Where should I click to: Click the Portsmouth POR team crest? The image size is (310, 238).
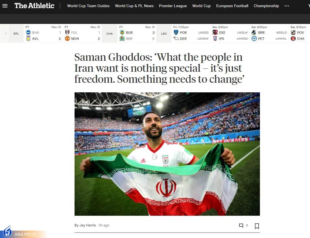point(176,32)
